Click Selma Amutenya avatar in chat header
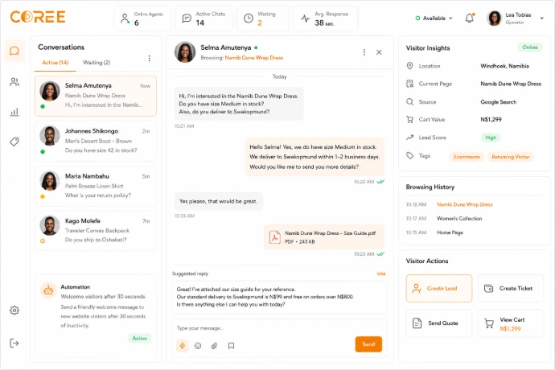The image size is (555, 370). [185, 52]
